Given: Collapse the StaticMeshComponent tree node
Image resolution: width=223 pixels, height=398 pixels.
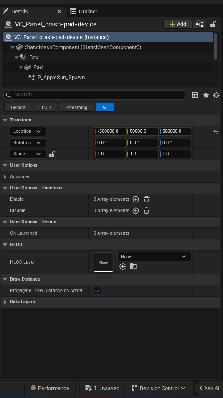Looking at the screenshot, I should point(13,47).
